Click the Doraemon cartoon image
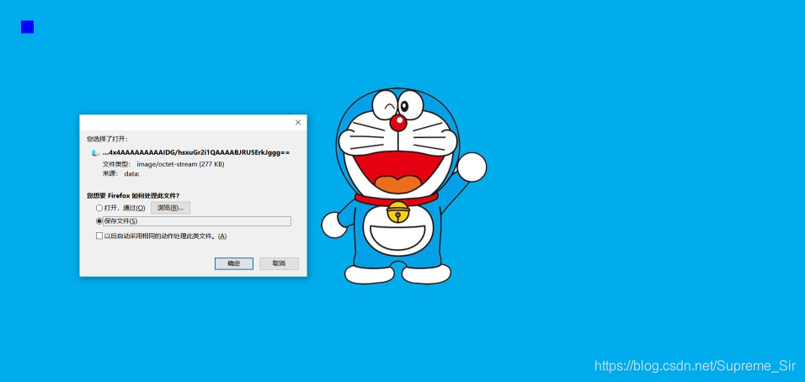 (x=403, y=186)
